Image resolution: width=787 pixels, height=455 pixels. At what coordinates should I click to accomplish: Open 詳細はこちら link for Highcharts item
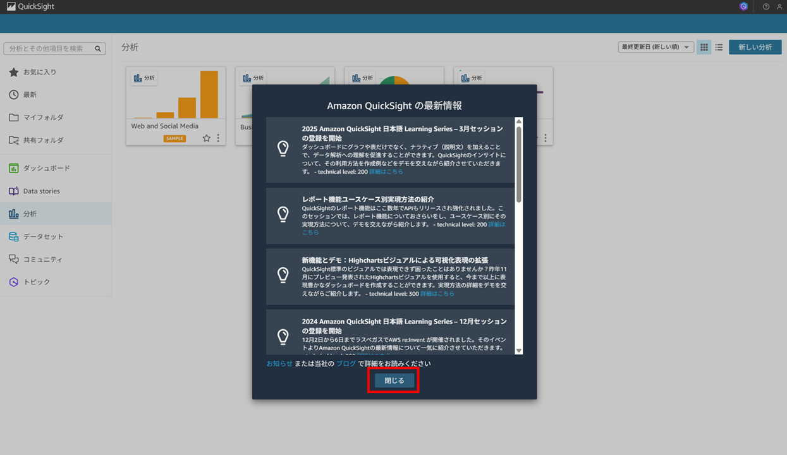[x=437, y=294]
